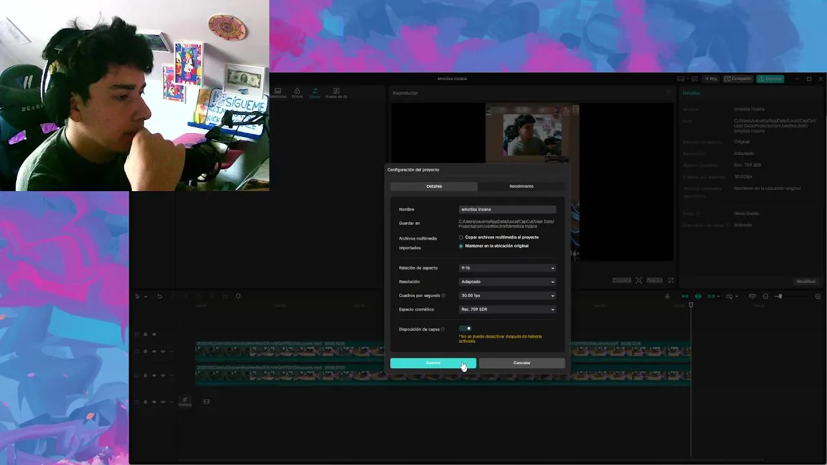Screen dimensions: 827x465
Task: Open the layout icon in the title bar
Action: tap(681, 79)
